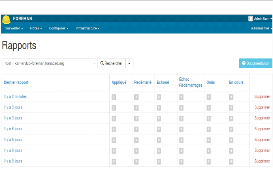The image size is (273, 194).
Task: Sort by Omis column header
Action: click(x=211, y=82)
